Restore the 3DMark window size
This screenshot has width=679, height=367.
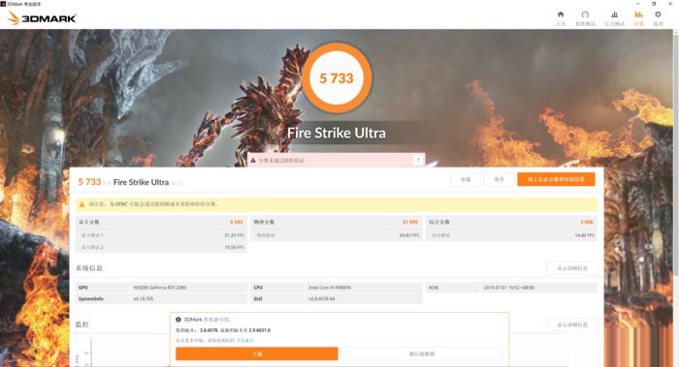coord(654,4)
